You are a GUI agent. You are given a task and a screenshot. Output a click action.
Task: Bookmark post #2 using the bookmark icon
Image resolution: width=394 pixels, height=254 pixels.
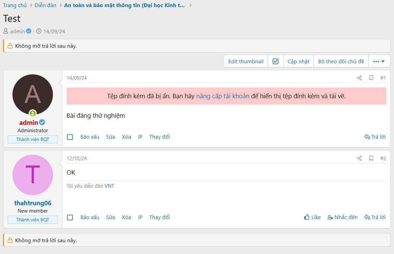371,158
